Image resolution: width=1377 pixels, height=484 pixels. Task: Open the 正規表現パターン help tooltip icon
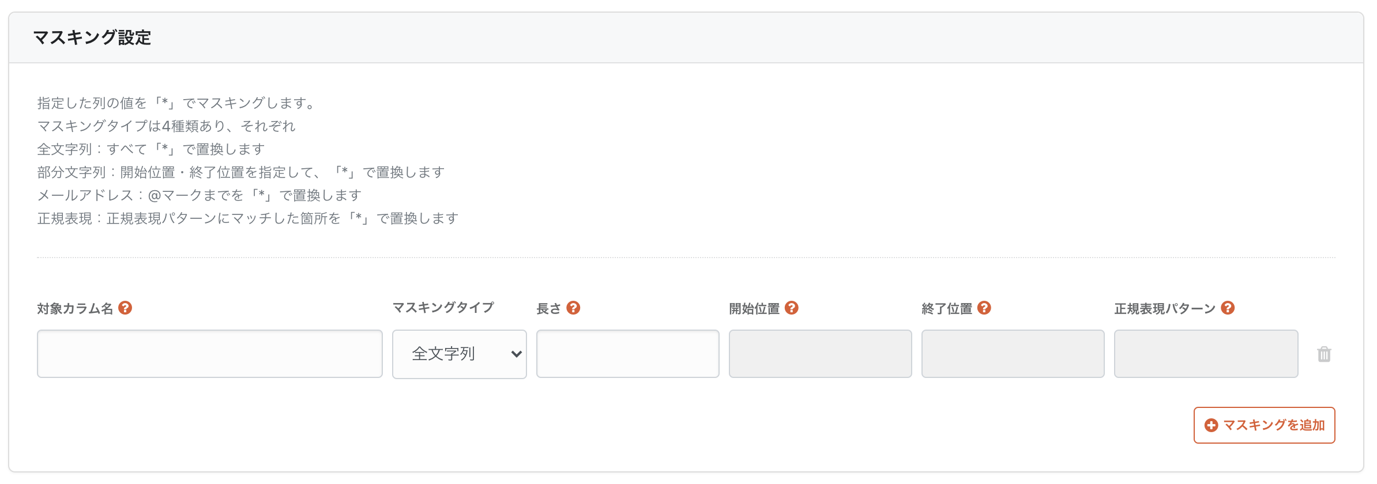(x=1228, y=308)
